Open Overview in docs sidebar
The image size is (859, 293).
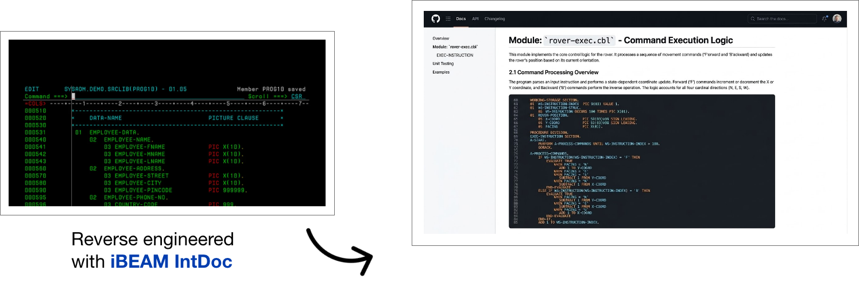[x=440, y=38]
